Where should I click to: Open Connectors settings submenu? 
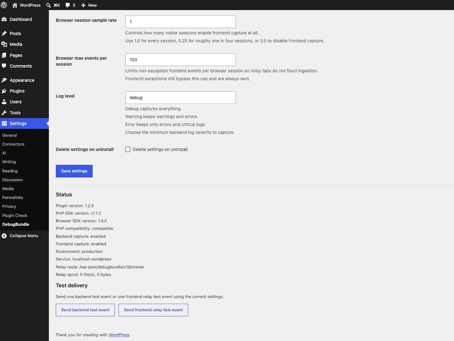tap(13, 144)
